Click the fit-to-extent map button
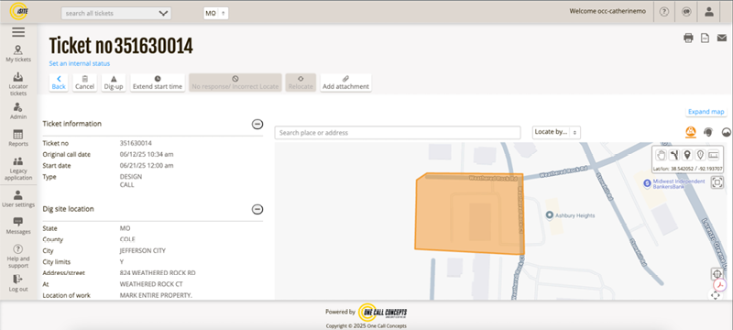The height and width of the screenshot is (330, 733). click(717, 182)
